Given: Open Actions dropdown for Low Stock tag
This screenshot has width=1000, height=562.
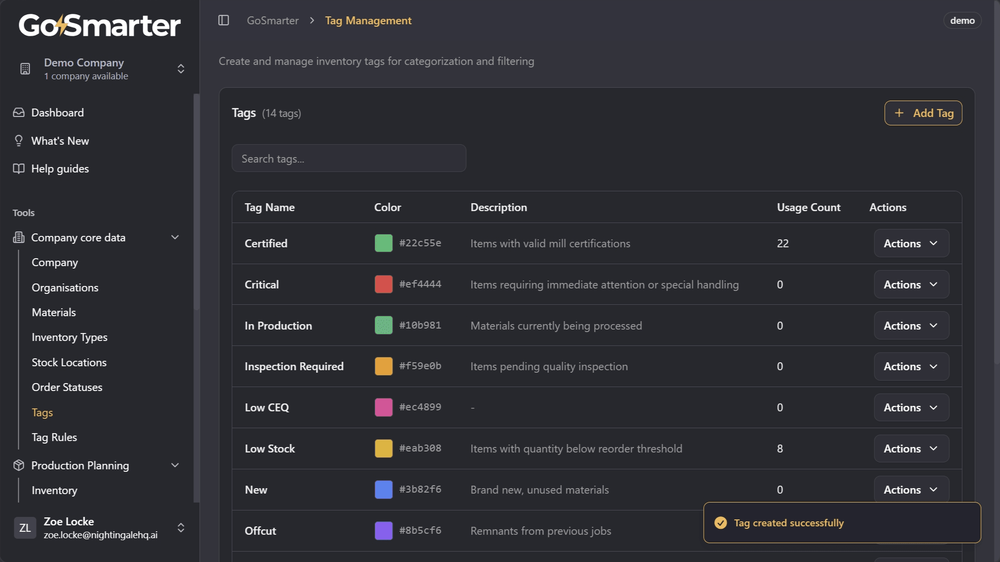Looking at the screenshot, I should click(x=911, y=449).
